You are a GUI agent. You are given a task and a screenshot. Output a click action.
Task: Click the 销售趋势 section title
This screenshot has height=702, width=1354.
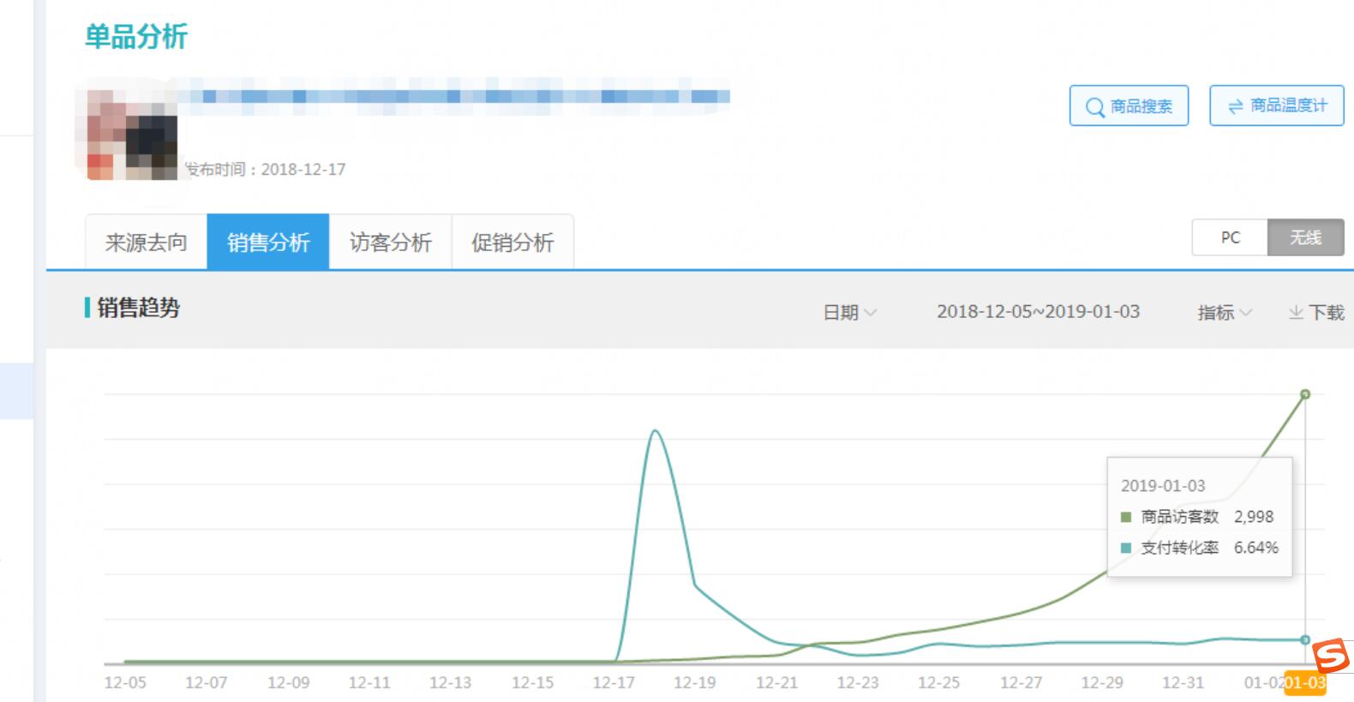point(138,307)
